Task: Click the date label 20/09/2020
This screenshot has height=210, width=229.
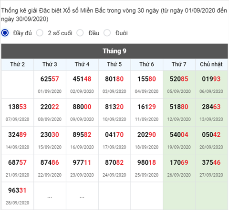Action: 211,147
